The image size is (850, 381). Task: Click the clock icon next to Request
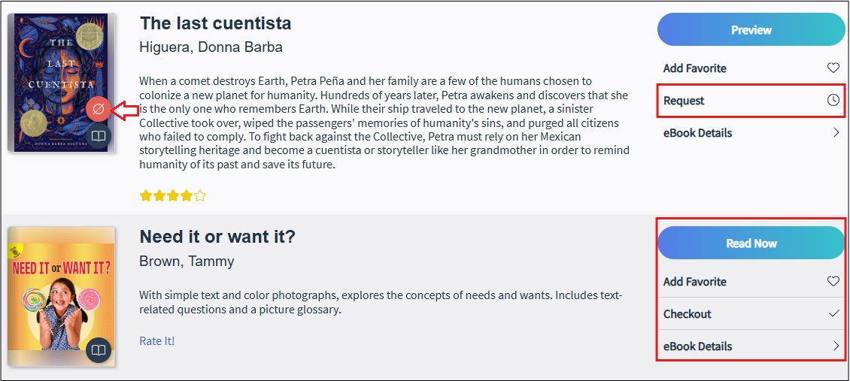(x=833, y=100)
